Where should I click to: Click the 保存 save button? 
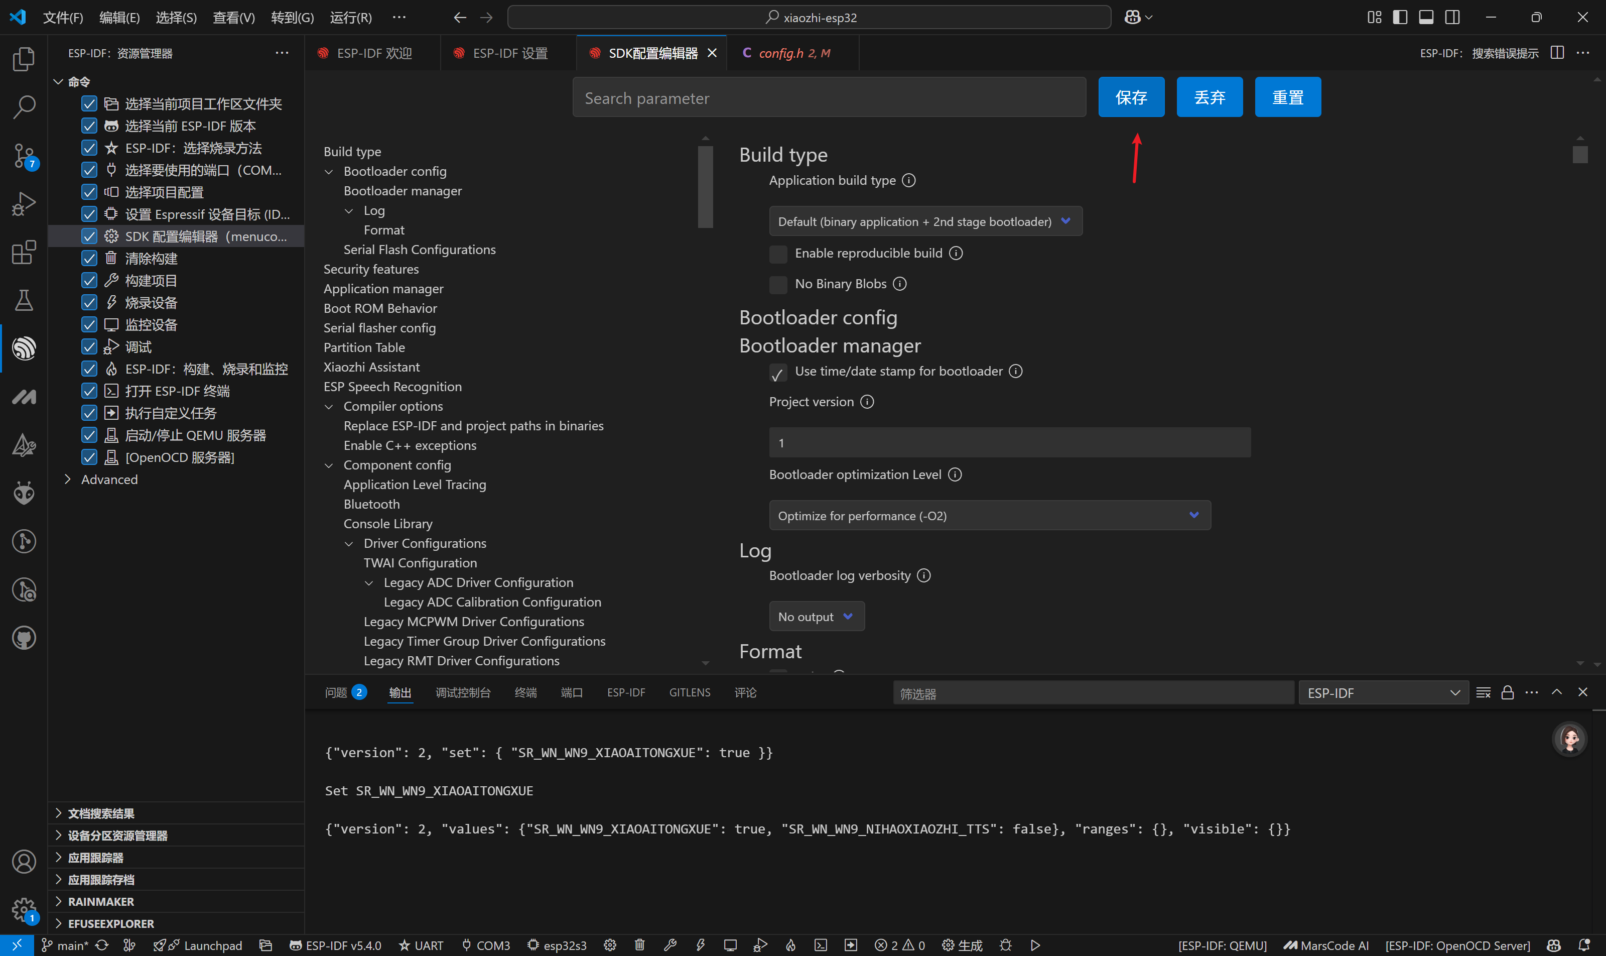pyautogui.click(x=1131, y=97)
